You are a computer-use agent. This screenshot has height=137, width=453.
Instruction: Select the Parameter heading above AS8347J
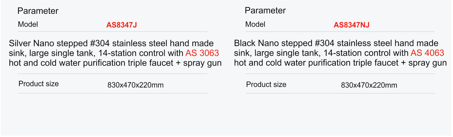38,11
